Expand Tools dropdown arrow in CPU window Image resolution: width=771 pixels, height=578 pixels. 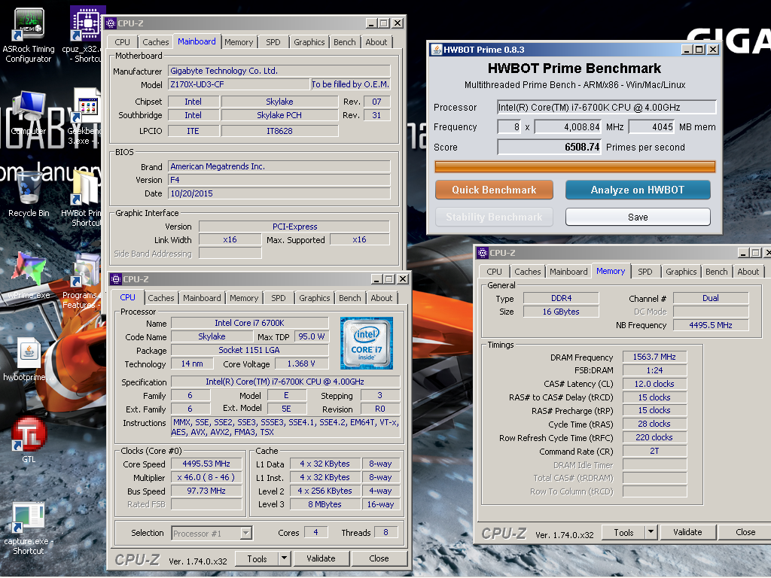point(284,558)
